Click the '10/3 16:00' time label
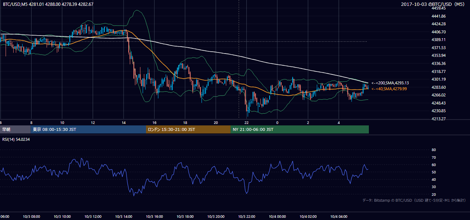The width and height of the screenshot is (470, 220). tap(154, 217)
